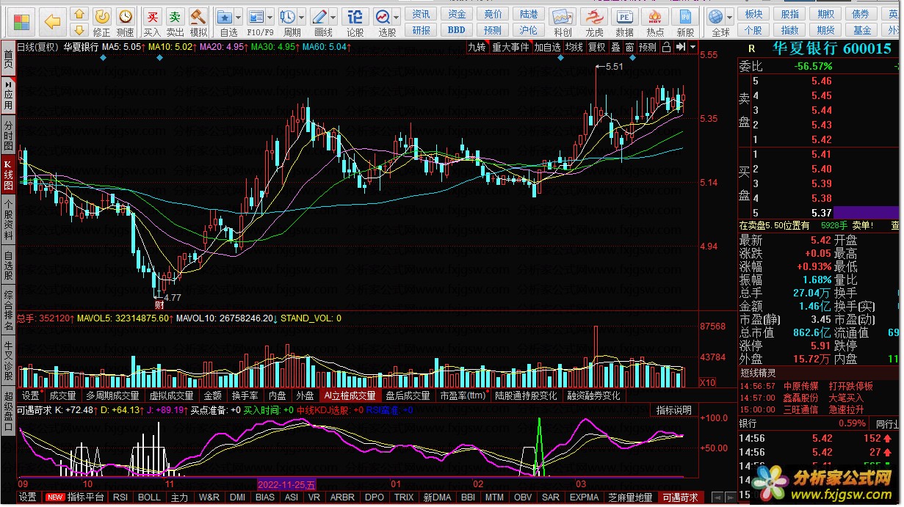The width and height of the screenshot is (904, 507).
Task: Click the 短线精灵 panel header
Action: coord(758,372)
